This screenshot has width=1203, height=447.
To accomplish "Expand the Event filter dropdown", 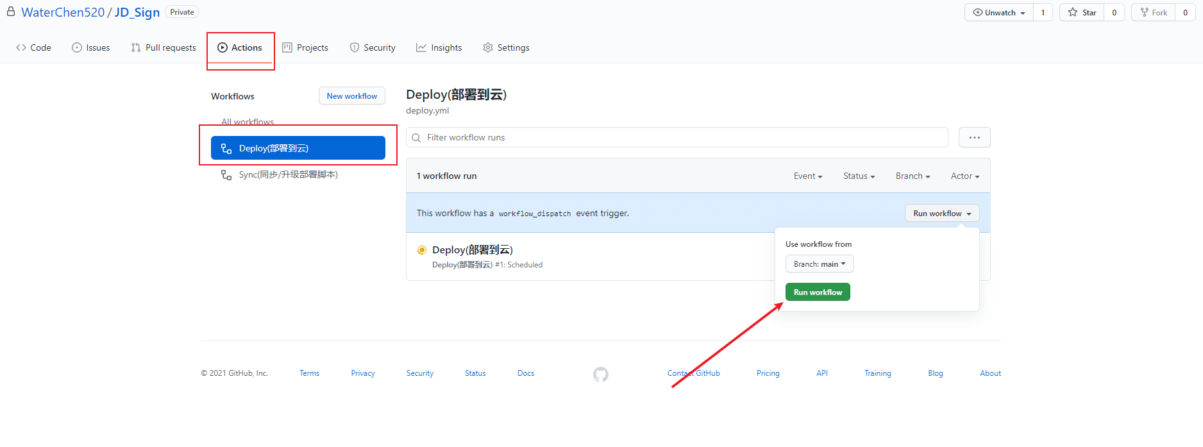I will tap(807, 176).
